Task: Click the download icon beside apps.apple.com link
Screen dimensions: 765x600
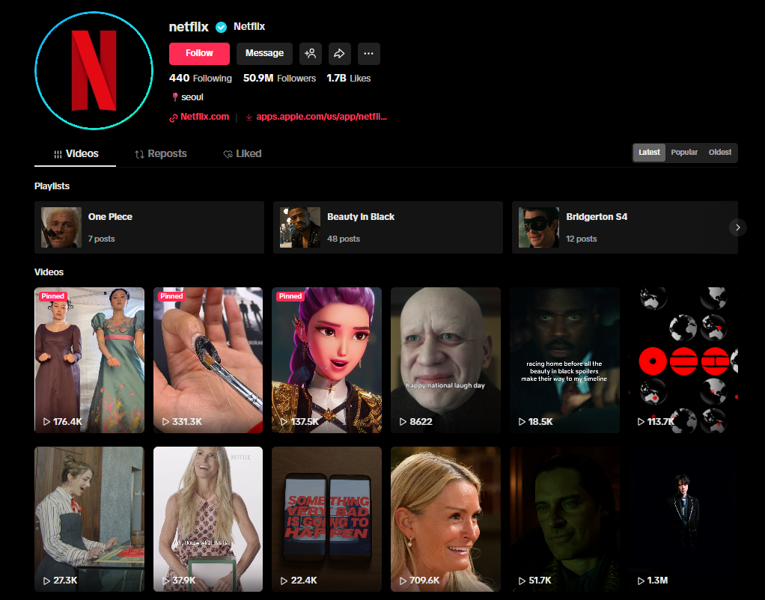Action: pyautogui.click(x=249, y=117)
